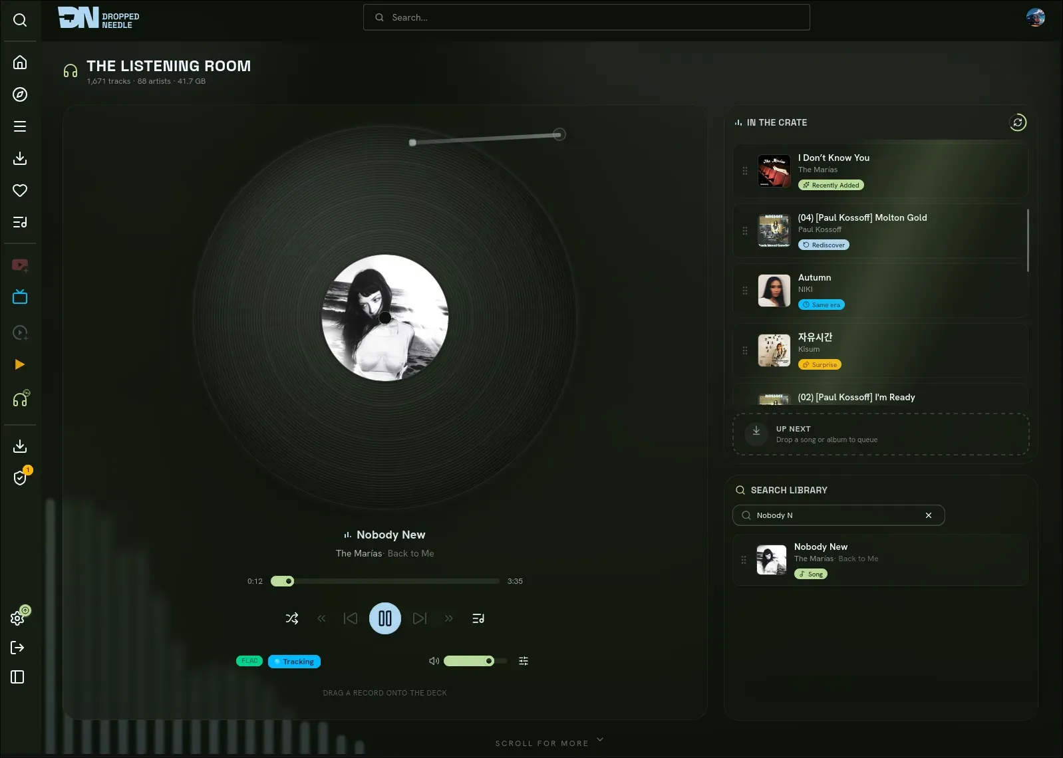Open Favorites heart icon
Screen dimensions: 1063x758
pyautogui.click(x=20, y=190)
